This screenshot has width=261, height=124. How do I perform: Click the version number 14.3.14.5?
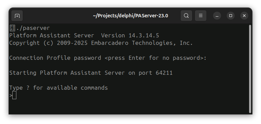click(144, 36)
